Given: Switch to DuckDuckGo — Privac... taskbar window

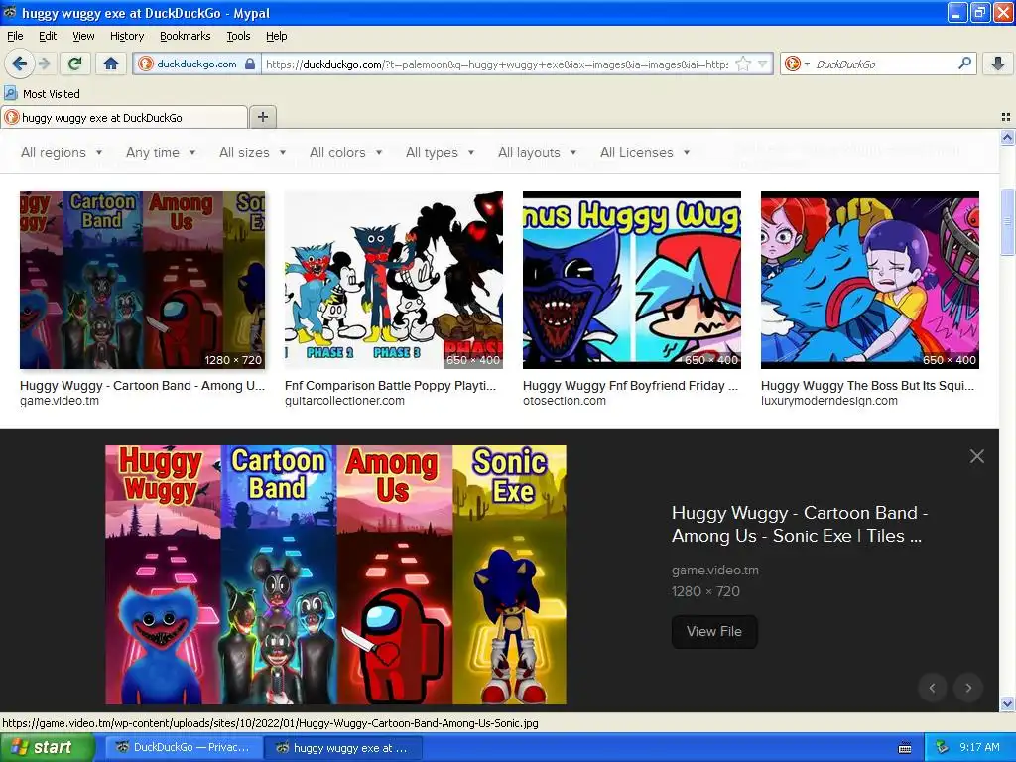Looking at the screenshot, I should pos(182,748).
